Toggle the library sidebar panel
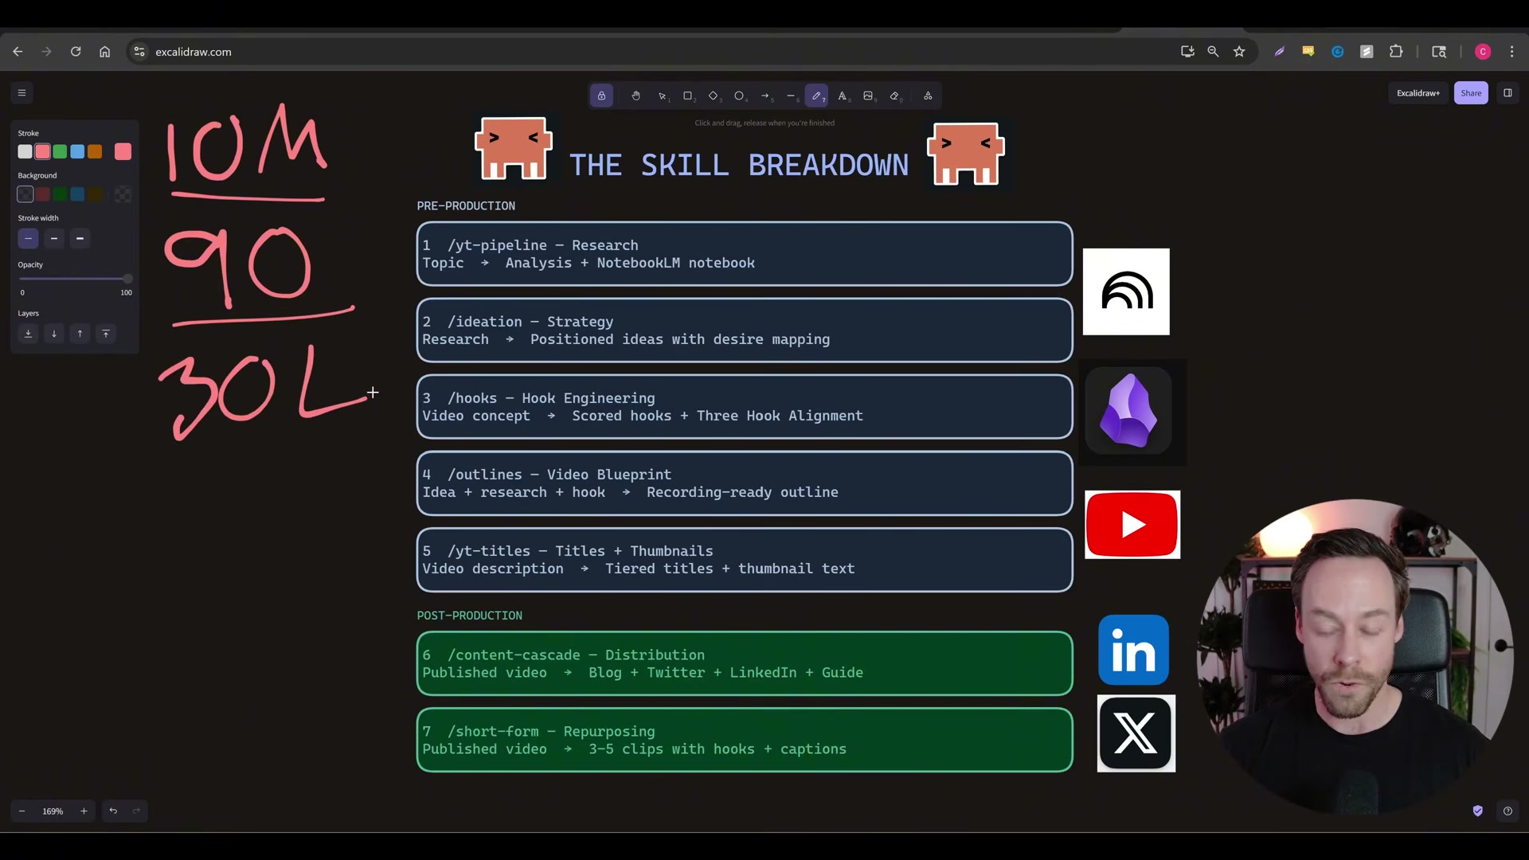Image resolution: width=1529 pixels, height=860 pixels. coord(1507,93)
